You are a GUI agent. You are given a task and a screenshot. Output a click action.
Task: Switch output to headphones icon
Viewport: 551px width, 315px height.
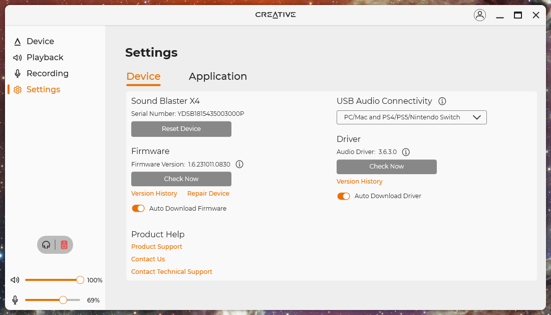(46, 245)
